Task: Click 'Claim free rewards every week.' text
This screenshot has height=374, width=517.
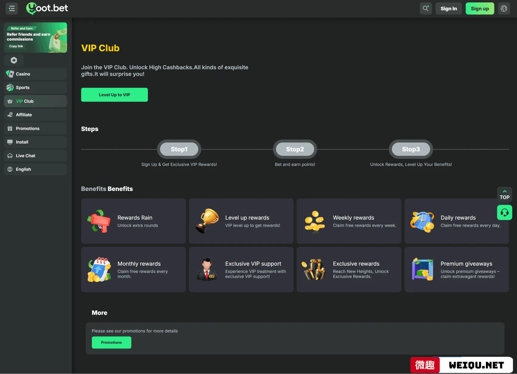Action: point(365,225)
